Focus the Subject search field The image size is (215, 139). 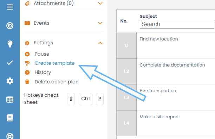[177, 24]
